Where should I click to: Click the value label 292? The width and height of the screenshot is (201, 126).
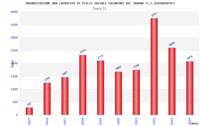[x=29, y=104]
